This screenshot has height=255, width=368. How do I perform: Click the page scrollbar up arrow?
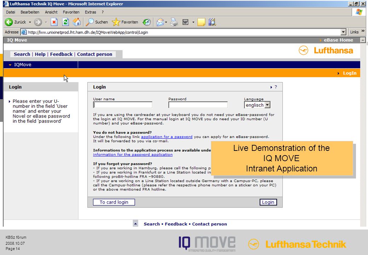point(363,40)
